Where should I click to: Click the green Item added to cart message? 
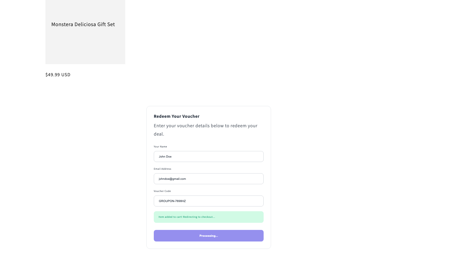[209, 217]
